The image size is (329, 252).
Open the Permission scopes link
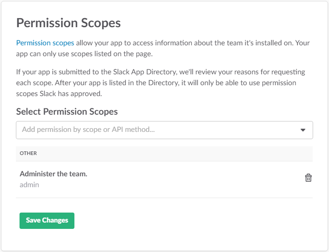(x=45, y=43)
